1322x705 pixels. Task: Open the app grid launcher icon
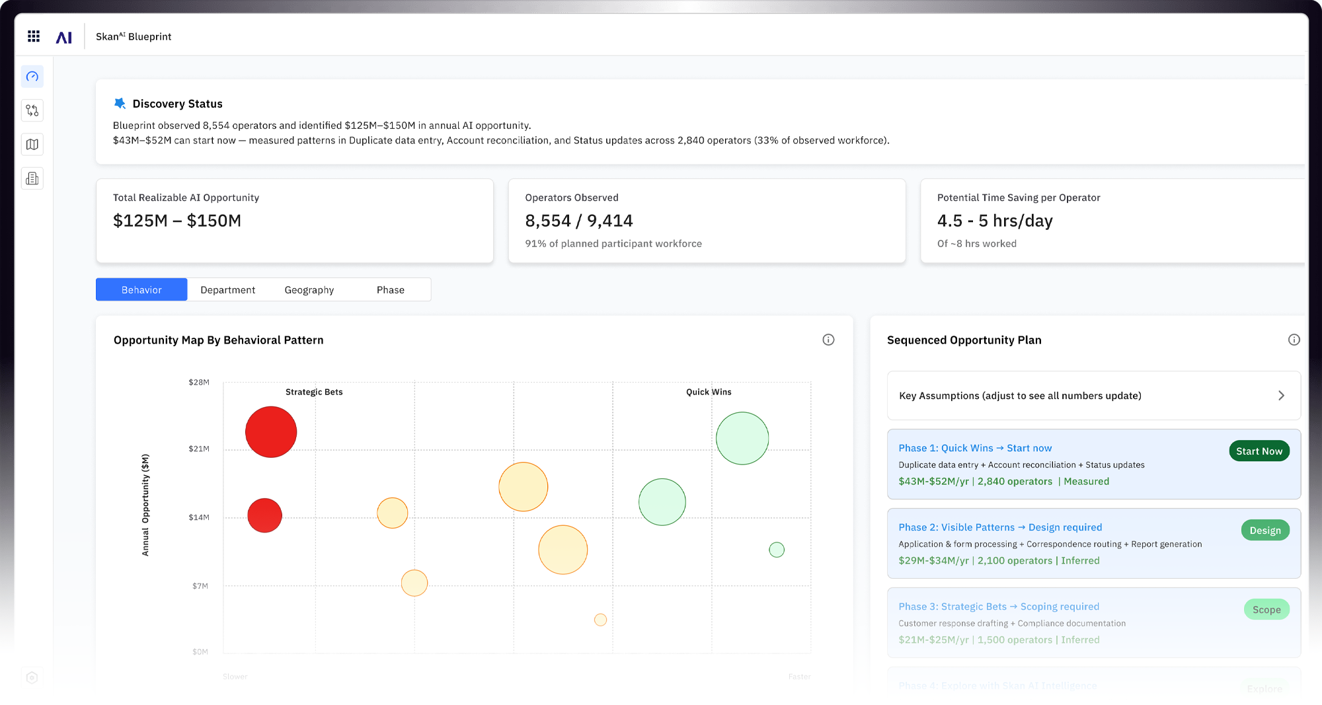click(34, 36)
